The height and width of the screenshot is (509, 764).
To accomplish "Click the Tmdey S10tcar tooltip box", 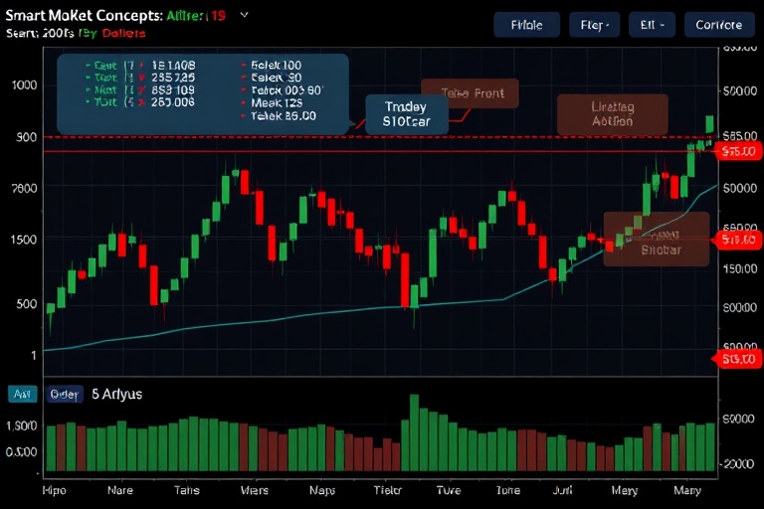I will 405,115.
